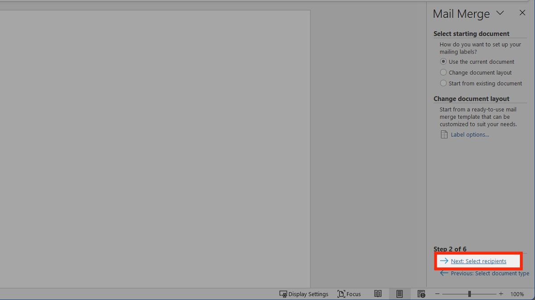Select Change document layout option
Image resolution: width=535 pixels, height=300 pixels.
point(476,72)
